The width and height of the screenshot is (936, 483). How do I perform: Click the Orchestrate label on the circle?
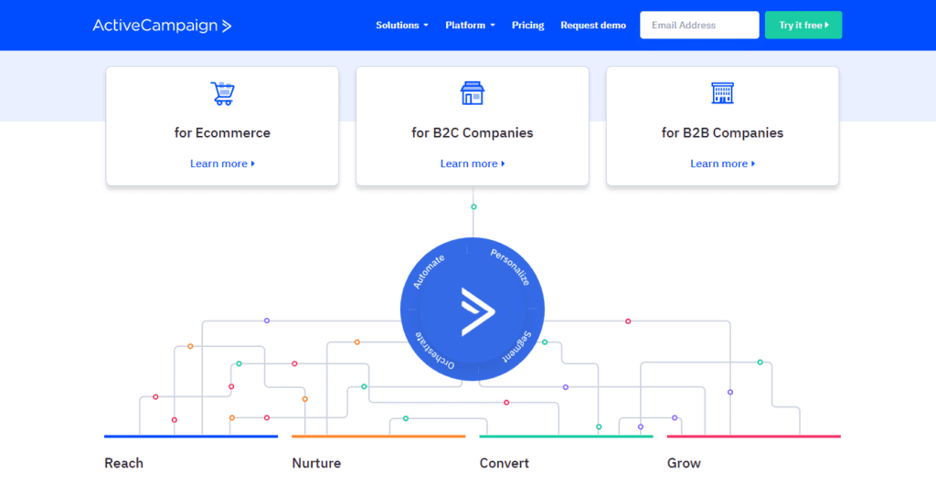(x=434, y=351)
